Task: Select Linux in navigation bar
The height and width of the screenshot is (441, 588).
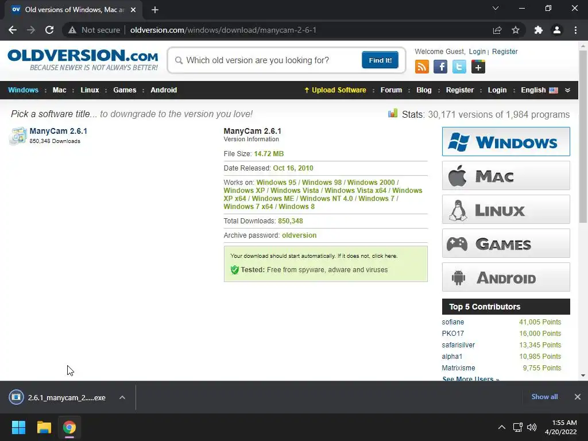Action: click(x=90, y=90)
